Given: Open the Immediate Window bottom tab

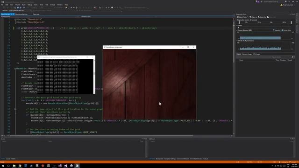Looking at the screenshot, I should [x=196, y=159].
